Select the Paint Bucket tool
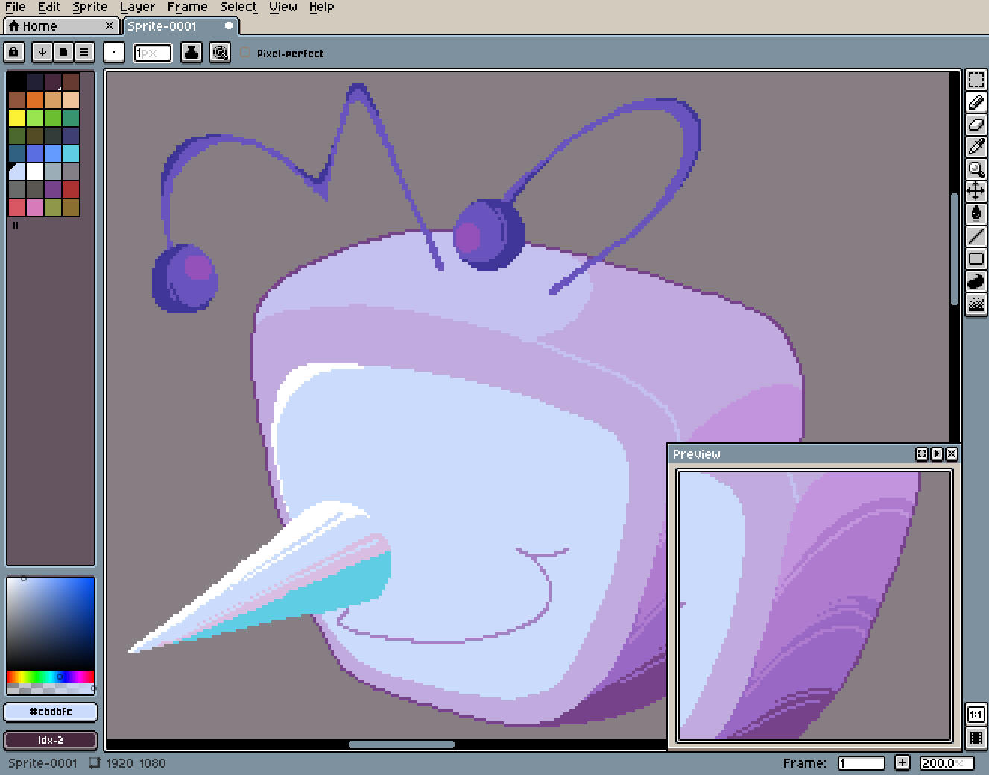The height and width of the screenshot is (775, 989). (x=976, y=214)
